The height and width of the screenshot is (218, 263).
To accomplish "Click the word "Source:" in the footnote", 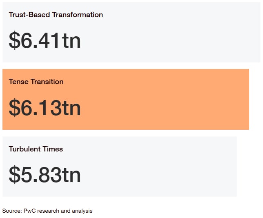I will pyautogui.click(x=12, y=211).
